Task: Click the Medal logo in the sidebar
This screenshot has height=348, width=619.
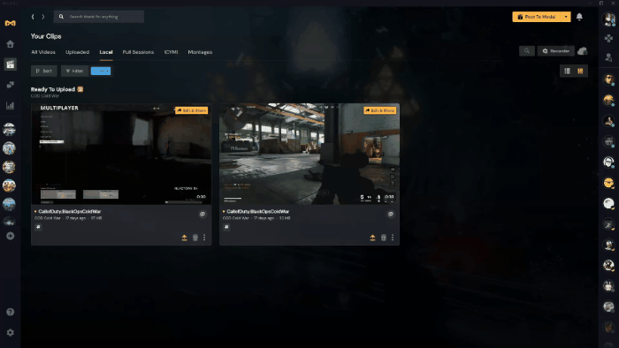Action: click(x=11, y=23)
